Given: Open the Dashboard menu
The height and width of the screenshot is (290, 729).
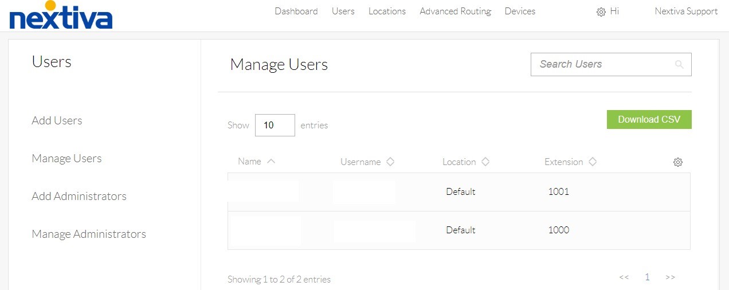Looking at the screenshot, I should click(x=296, y=11).
